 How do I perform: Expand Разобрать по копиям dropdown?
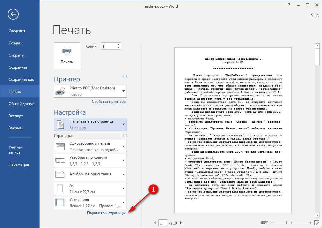90,161
